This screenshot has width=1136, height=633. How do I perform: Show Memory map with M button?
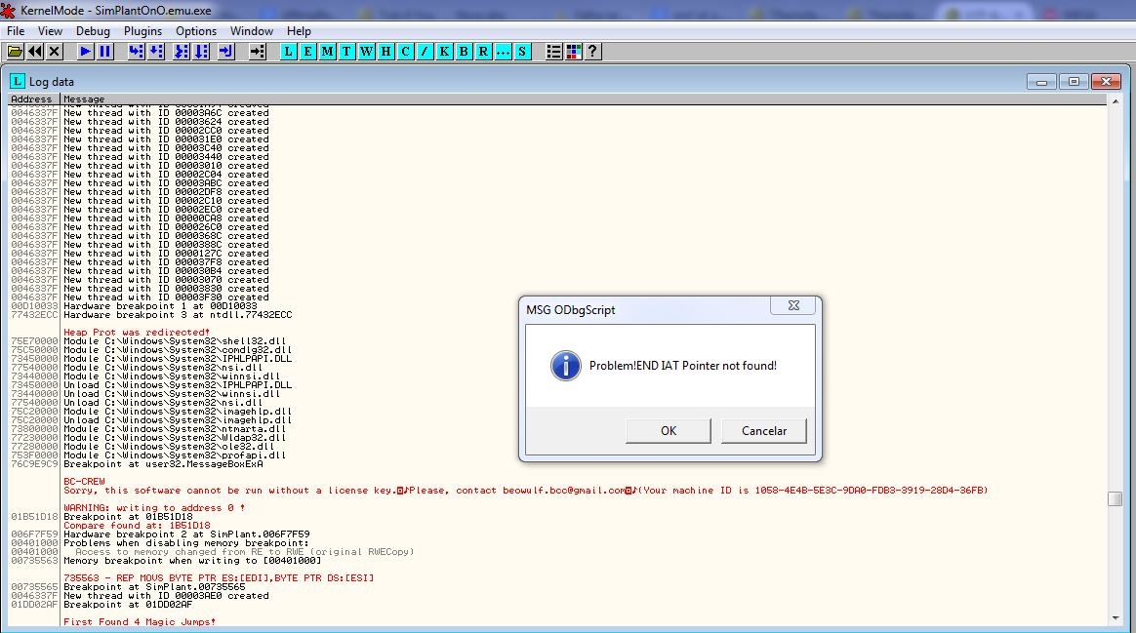point(328,52)
